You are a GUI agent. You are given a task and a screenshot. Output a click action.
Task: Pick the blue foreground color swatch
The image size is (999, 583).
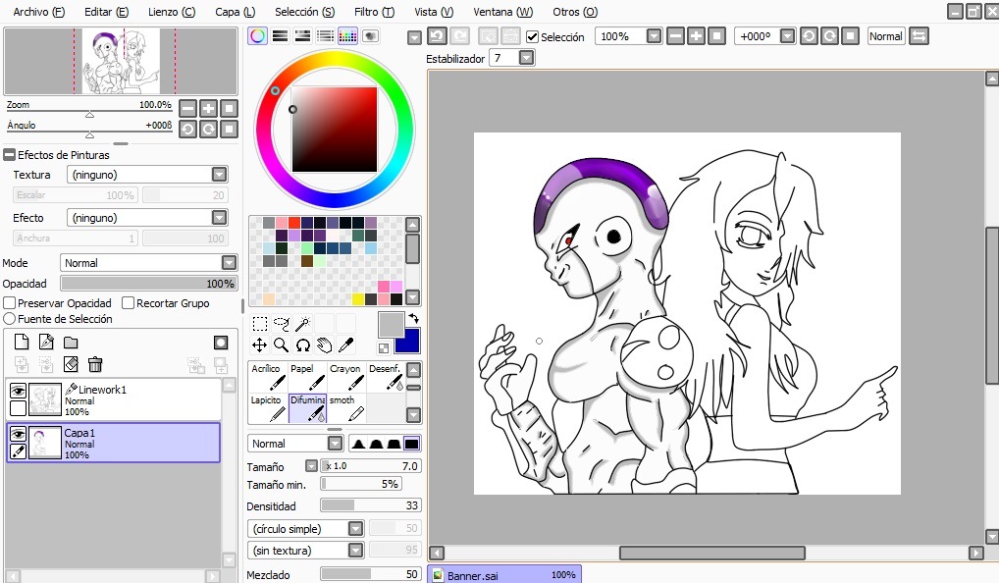click(x=407, y=341)
